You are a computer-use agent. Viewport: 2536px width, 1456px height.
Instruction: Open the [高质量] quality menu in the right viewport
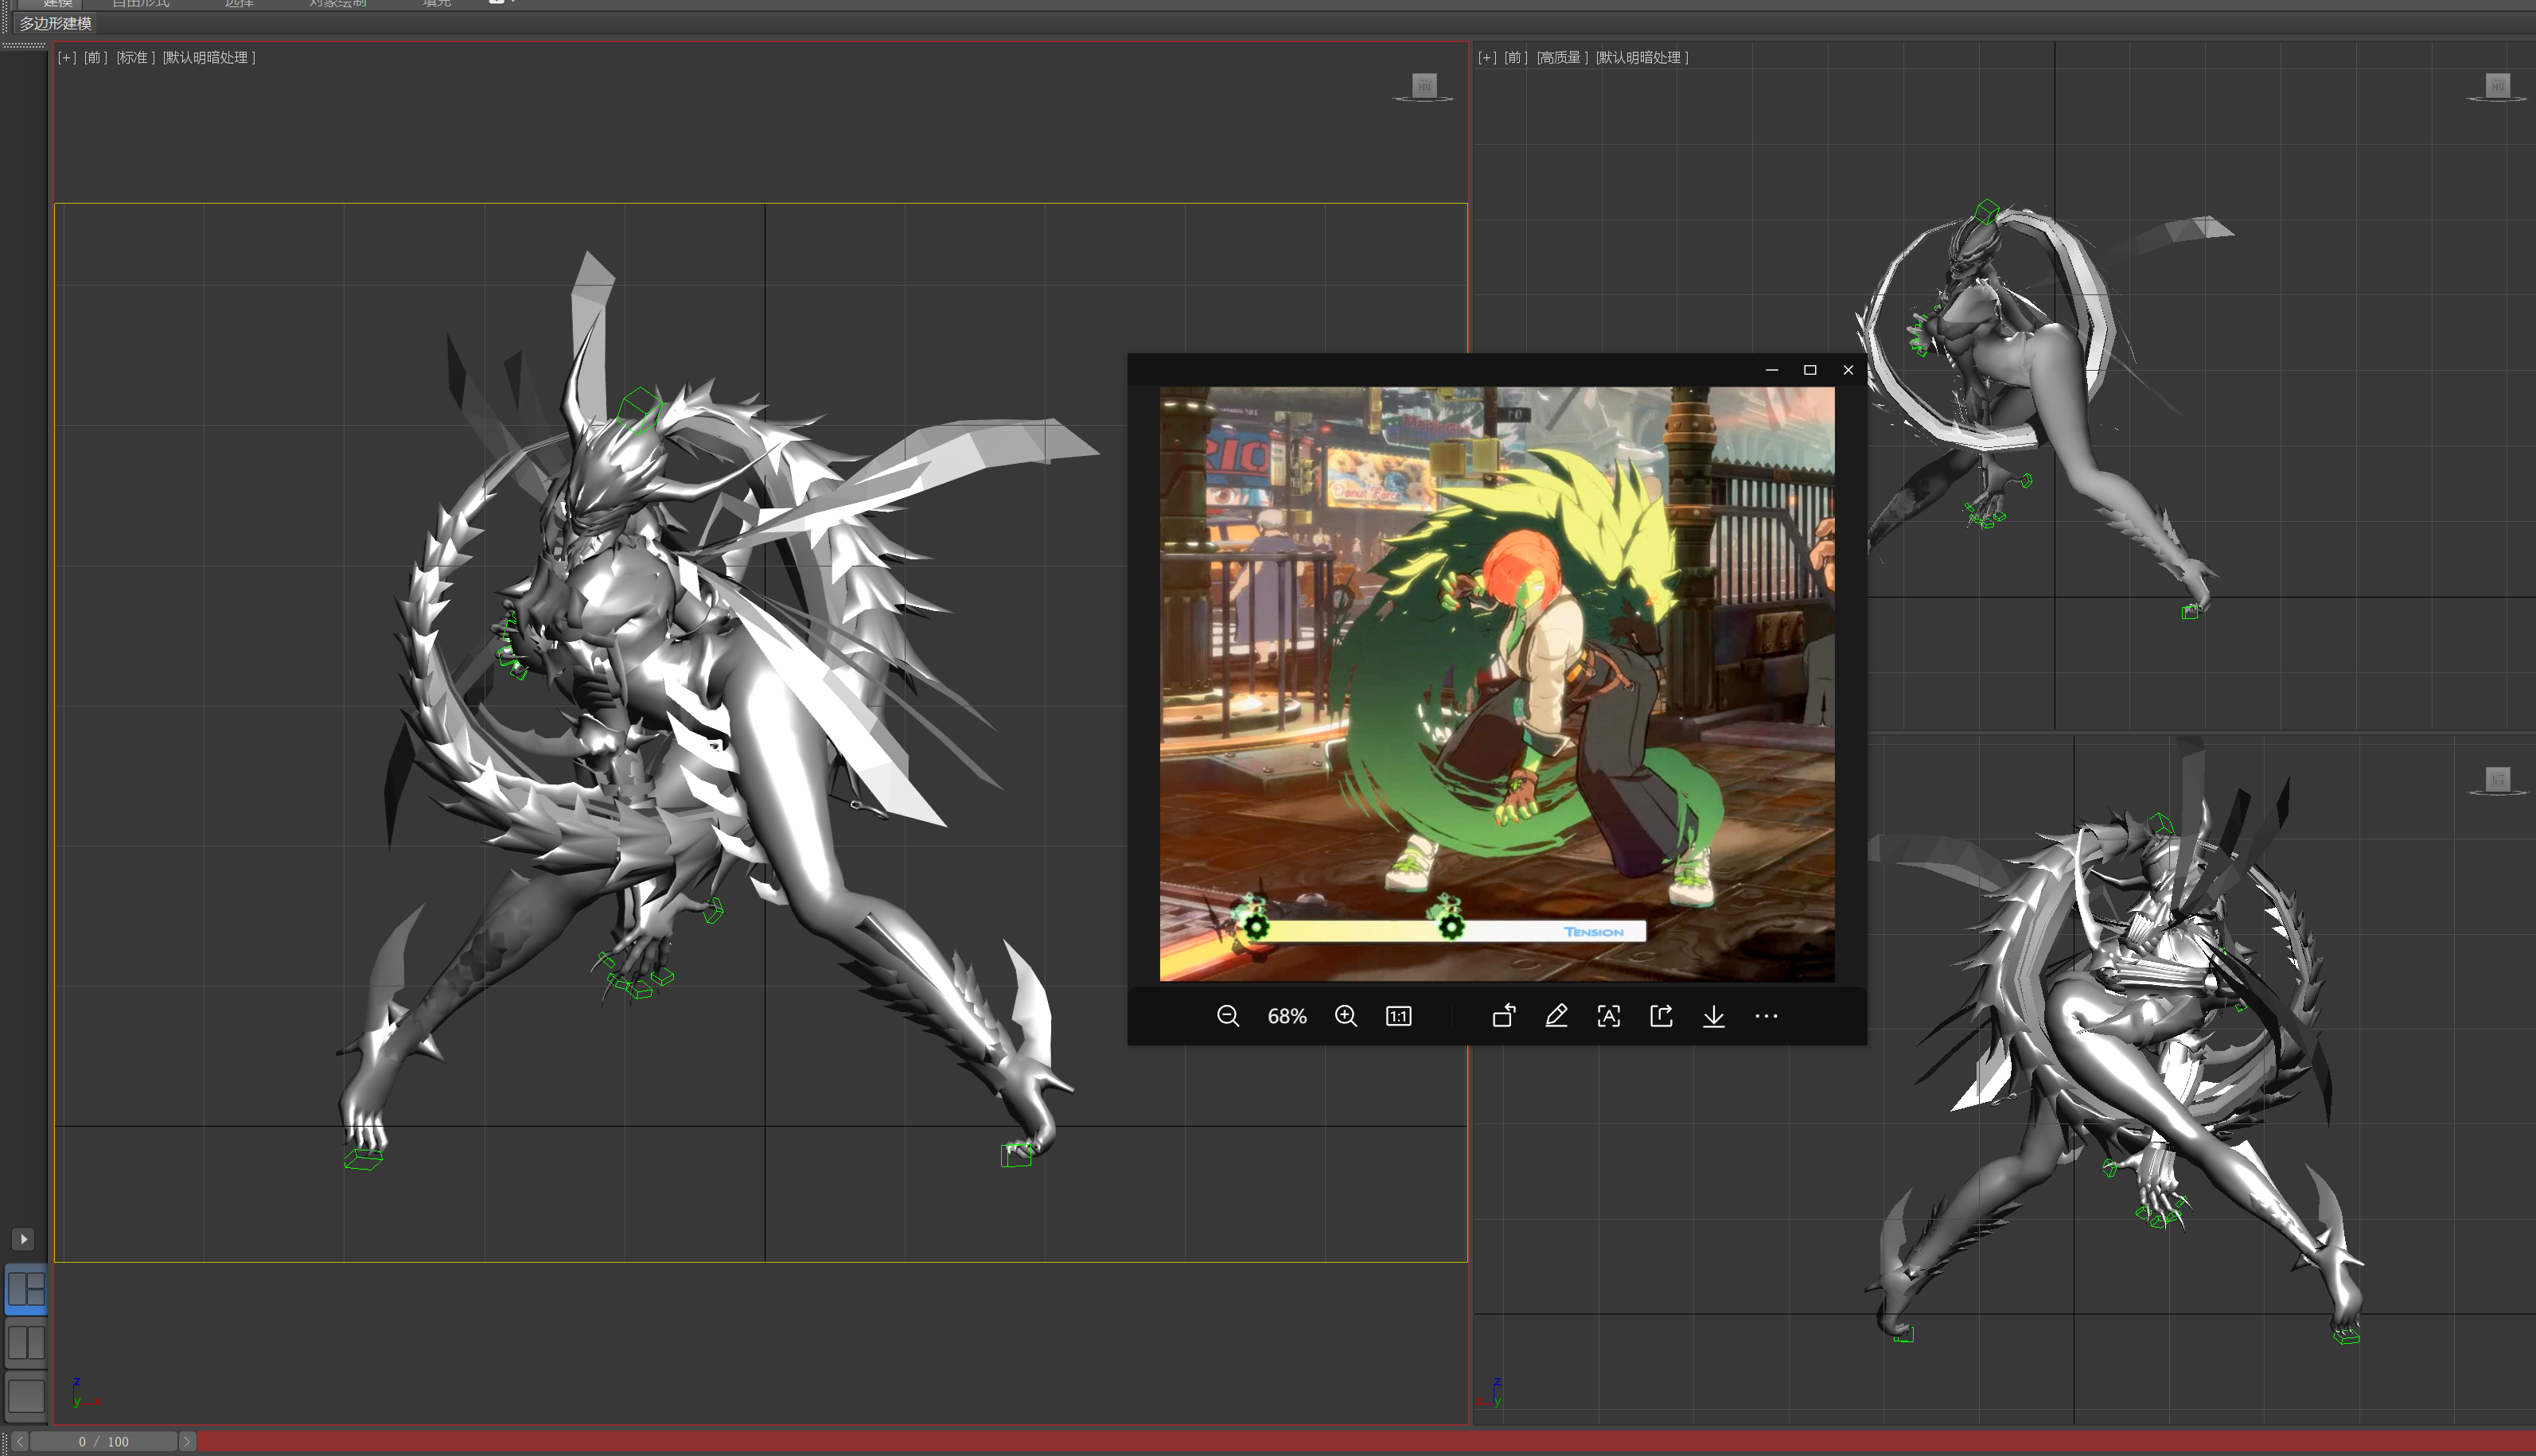pos(1563,58)
